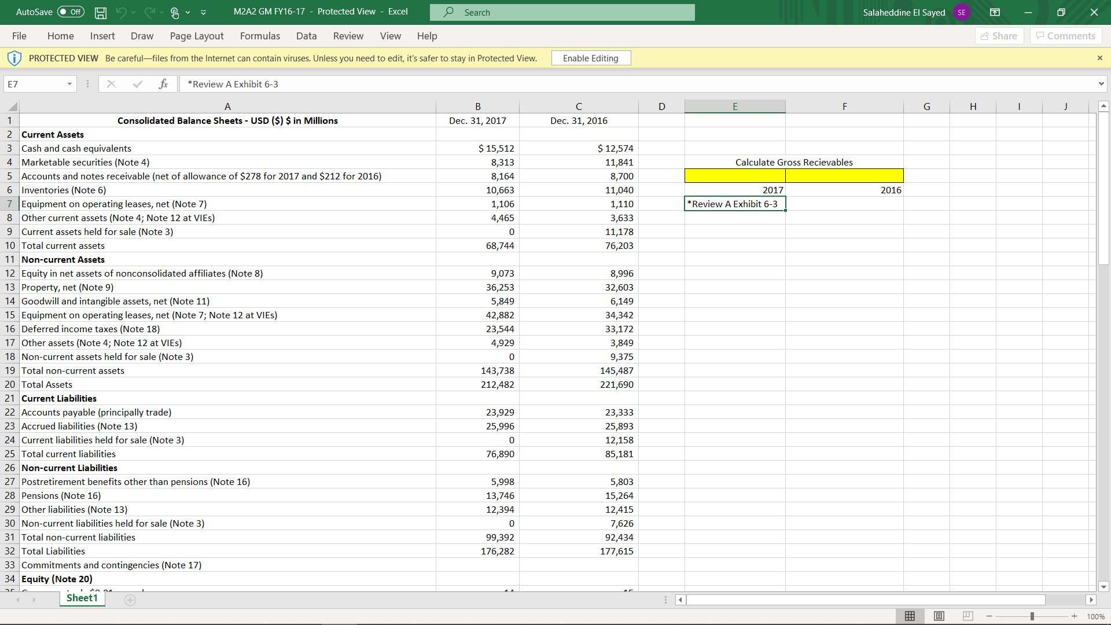1111x625 pixels.
Task: Click the Redo icon
Action: pos(149,12)
